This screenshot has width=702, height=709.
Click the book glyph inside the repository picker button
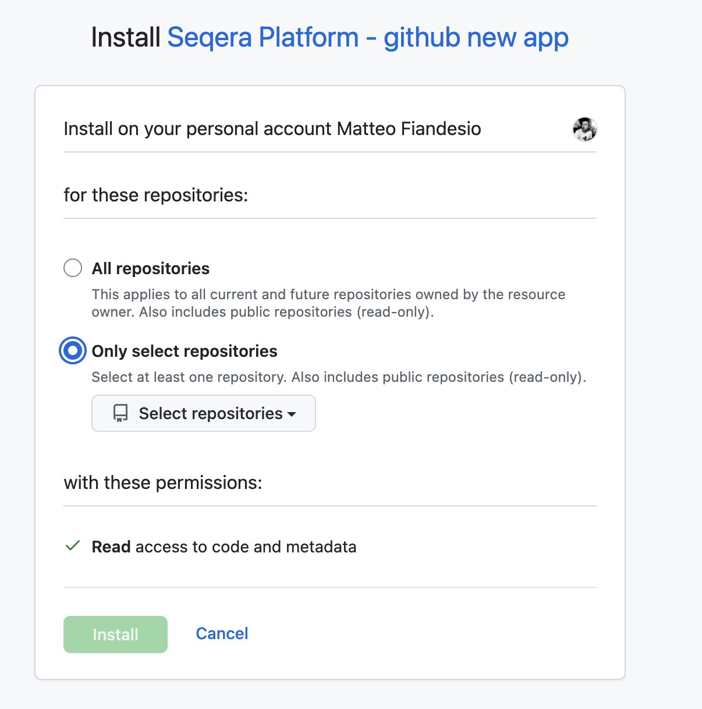pyautogui.click(x=120, y=413)
